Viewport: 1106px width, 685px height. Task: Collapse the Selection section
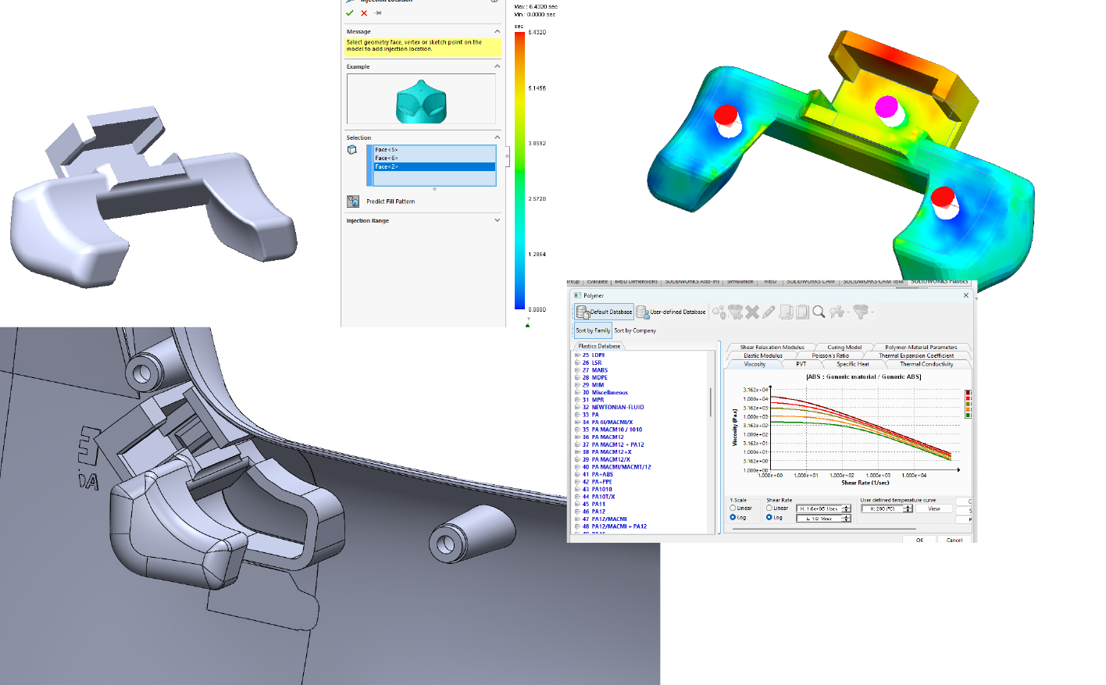[x=497, y=137]
